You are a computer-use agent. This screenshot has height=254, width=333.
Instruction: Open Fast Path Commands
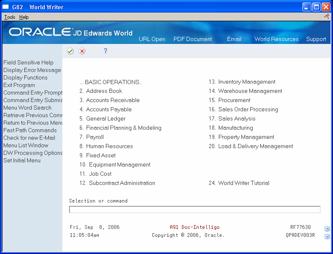click(30, 131)
